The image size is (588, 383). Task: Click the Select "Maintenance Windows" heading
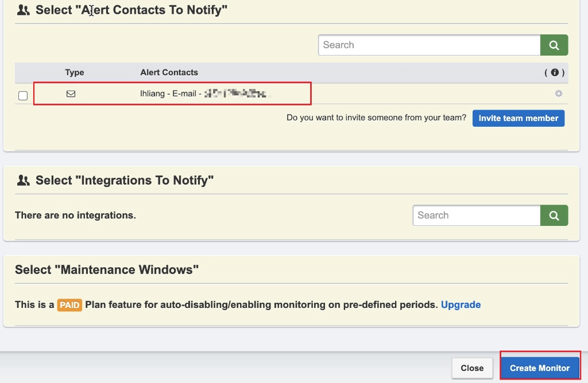pyautogui.click(x=107, y=269)
